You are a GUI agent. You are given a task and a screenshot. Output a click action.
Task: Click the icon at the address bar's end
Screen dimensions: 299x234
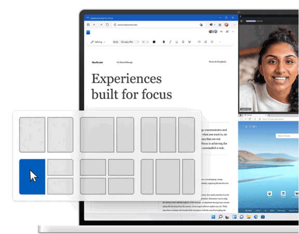(201, 25)
